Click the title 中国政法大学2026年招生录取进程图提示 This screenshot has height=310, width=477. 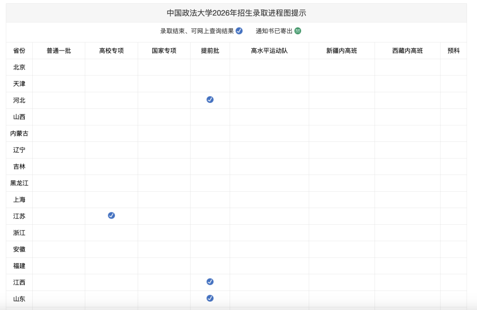(236, 13)
